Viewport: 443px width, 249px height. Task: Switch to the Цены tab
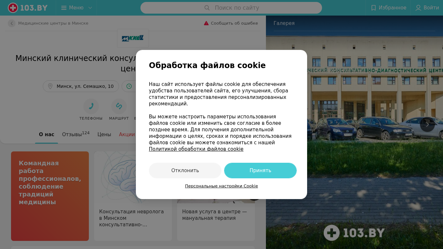104,134
